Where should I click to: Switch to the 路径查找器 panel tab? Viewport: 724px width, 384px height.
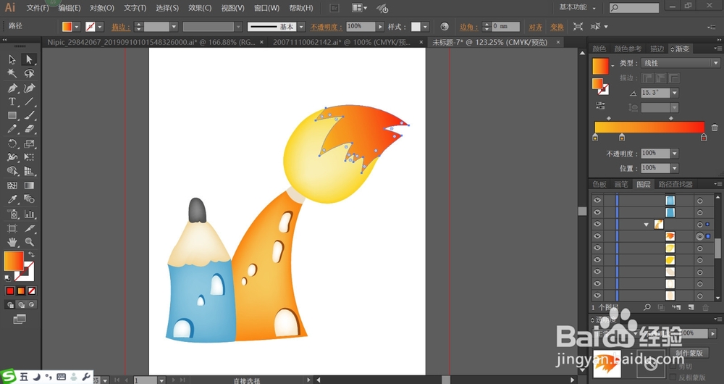(675, 184)
